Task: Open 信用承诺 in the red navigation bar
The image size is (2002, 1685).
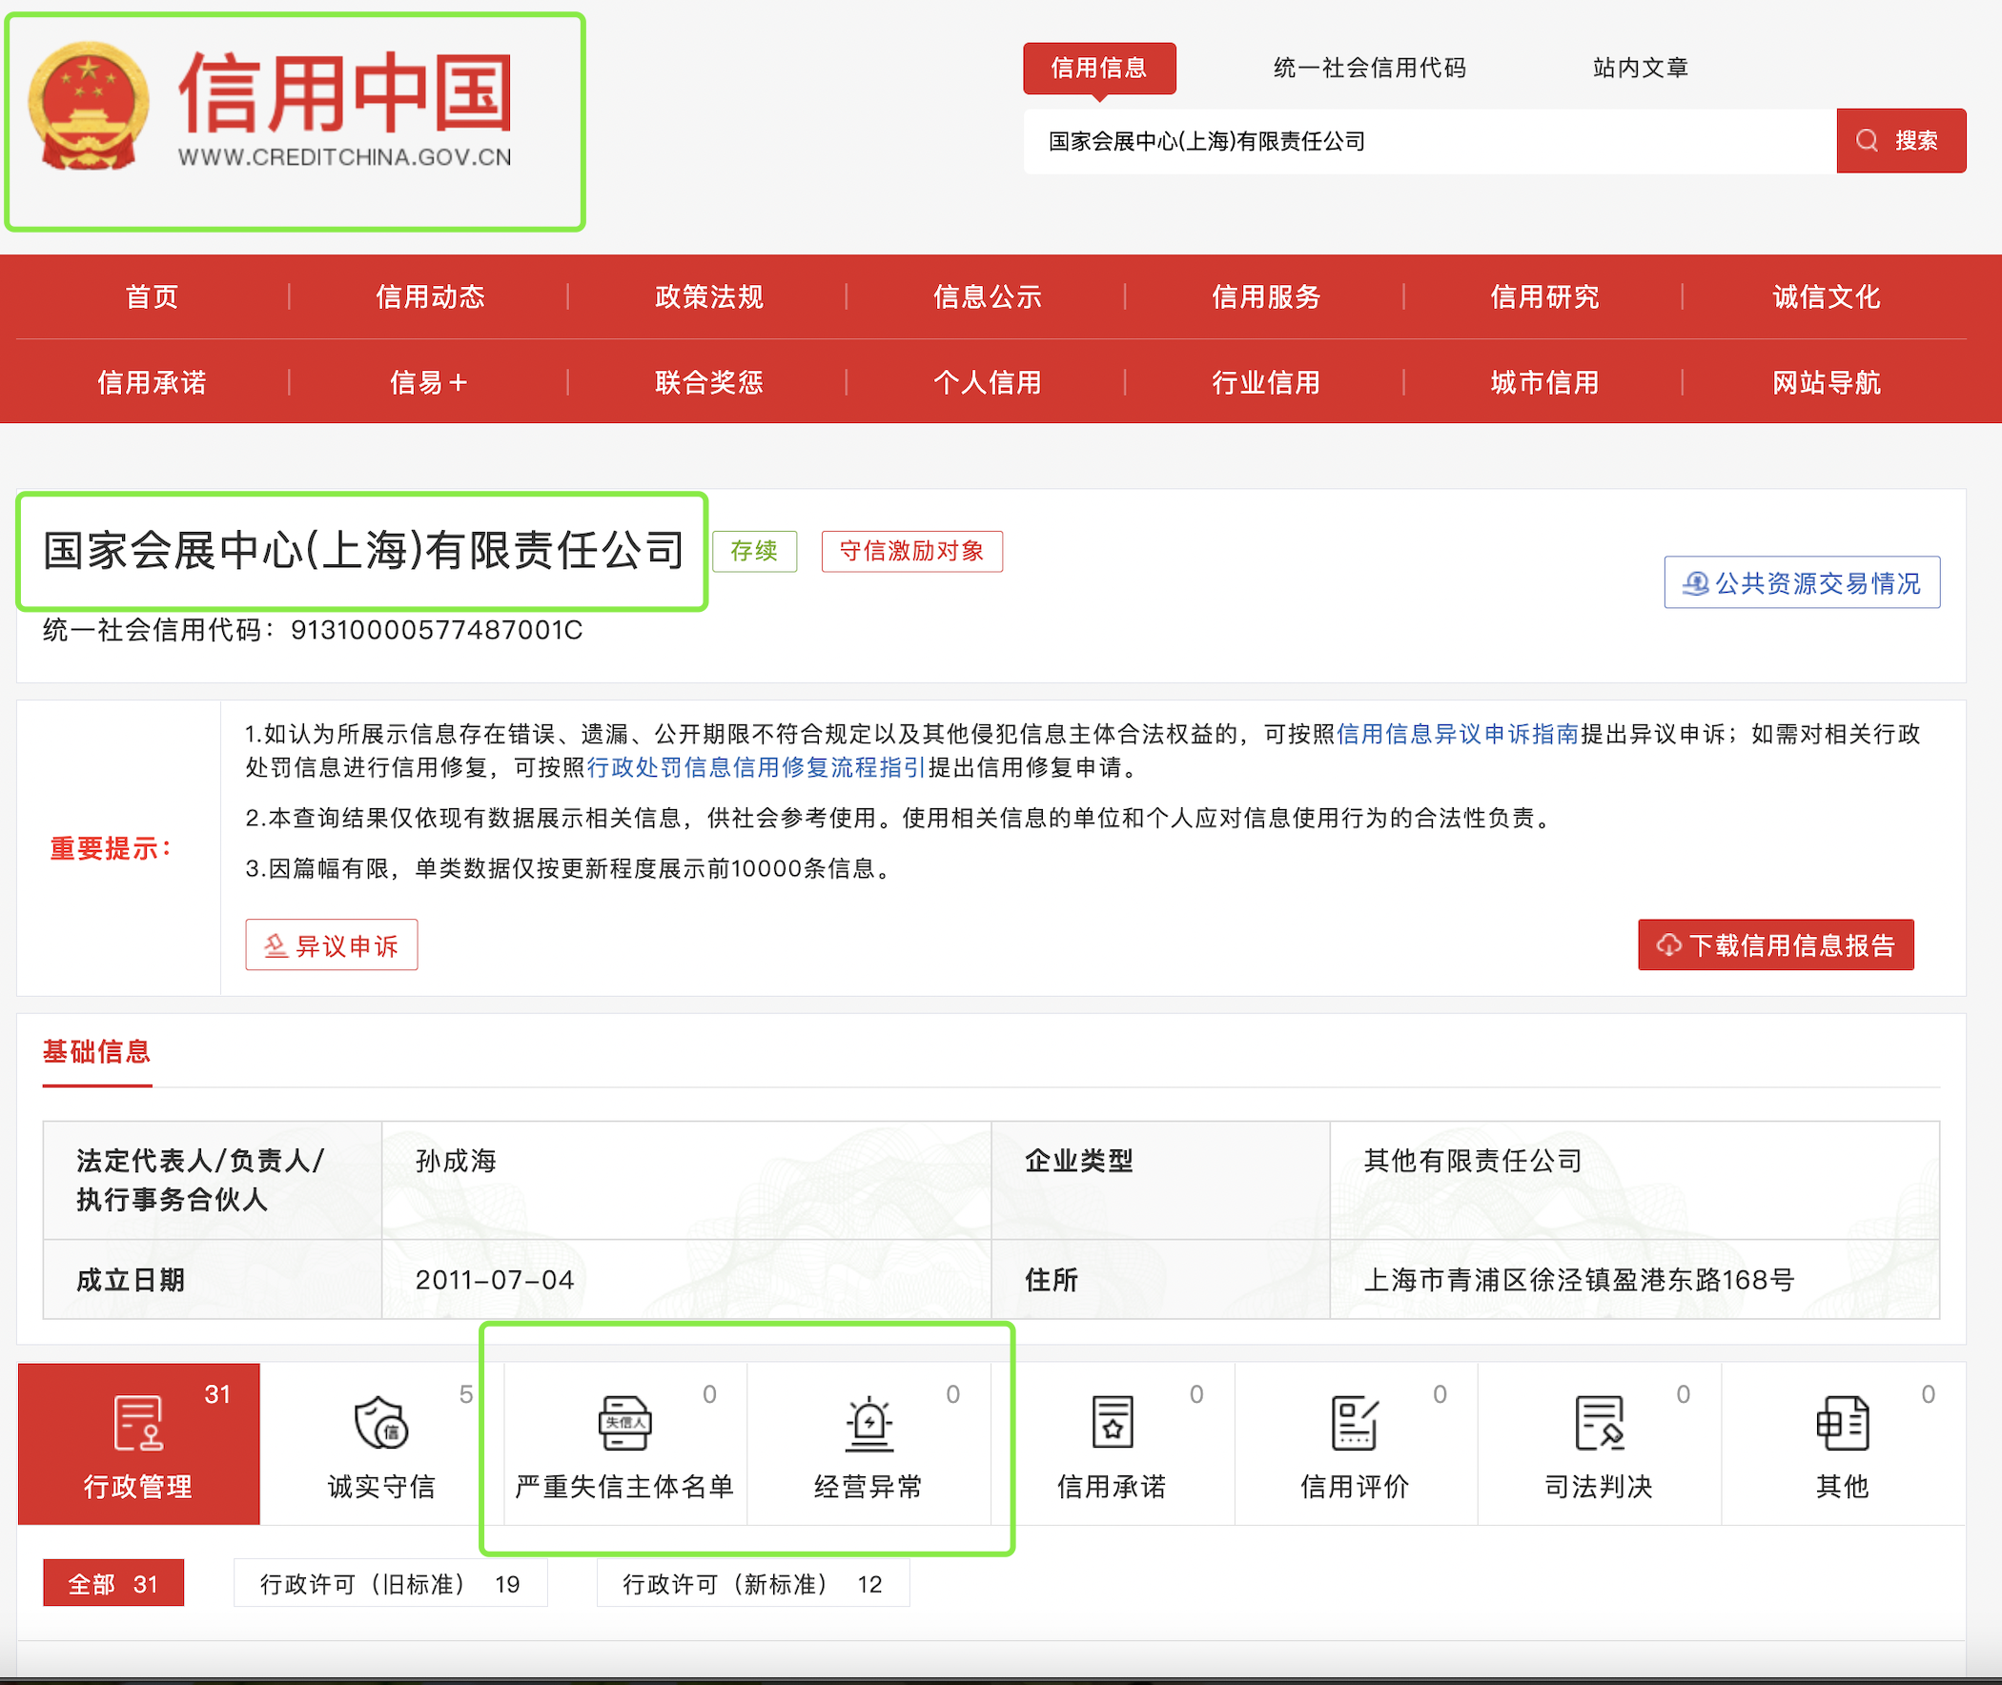Action: [152, 383]
